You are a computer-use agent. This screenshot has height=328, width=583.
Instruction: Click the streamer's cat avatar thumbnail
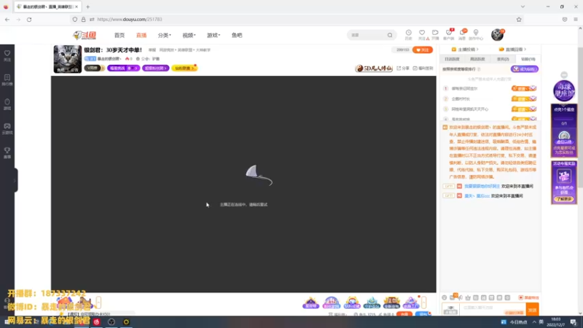pos(68,59)
